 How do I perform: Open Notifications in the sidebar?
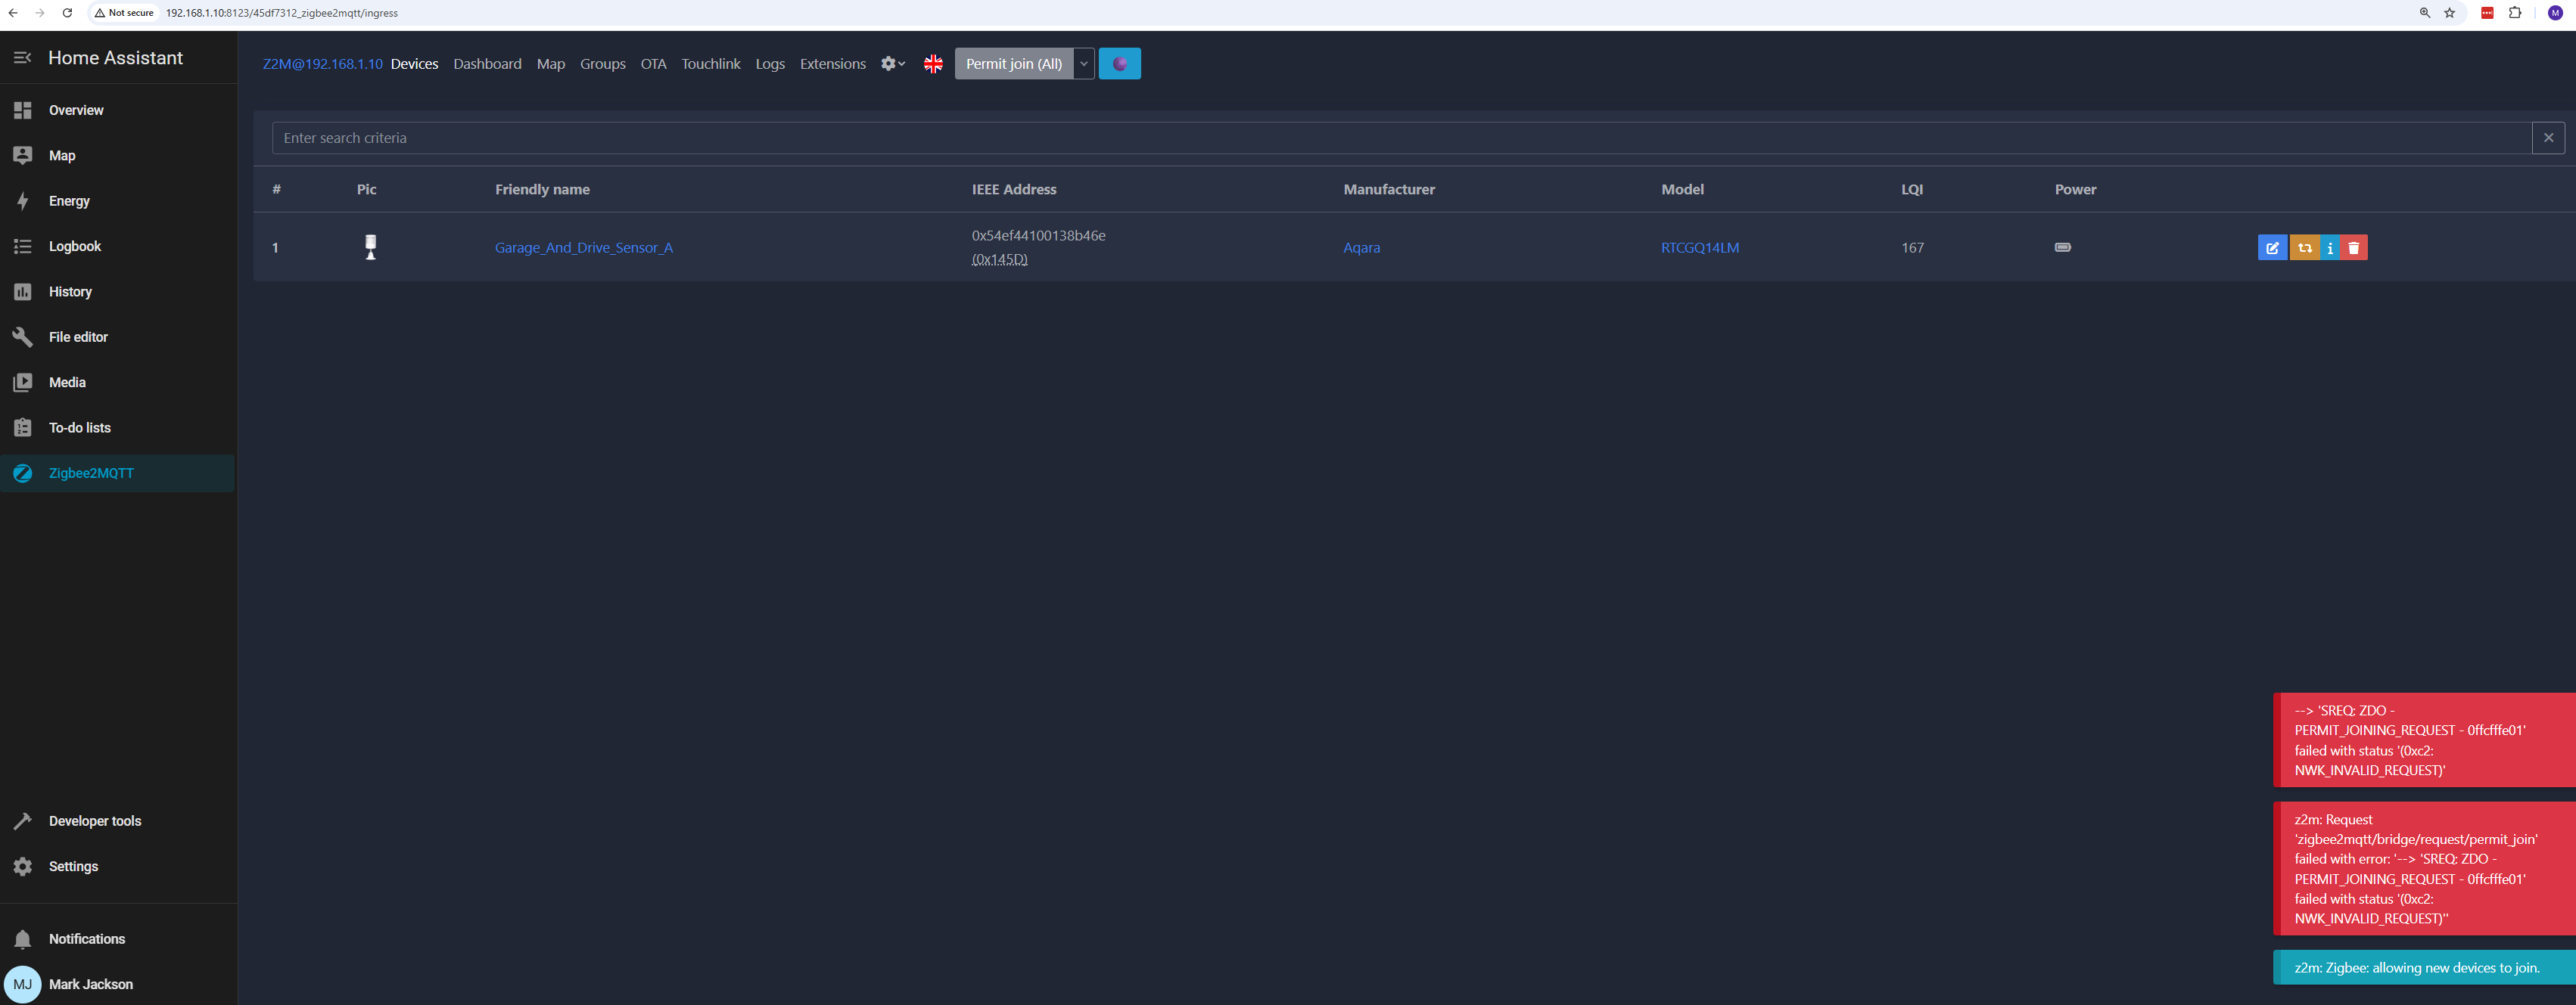point(118,939)
